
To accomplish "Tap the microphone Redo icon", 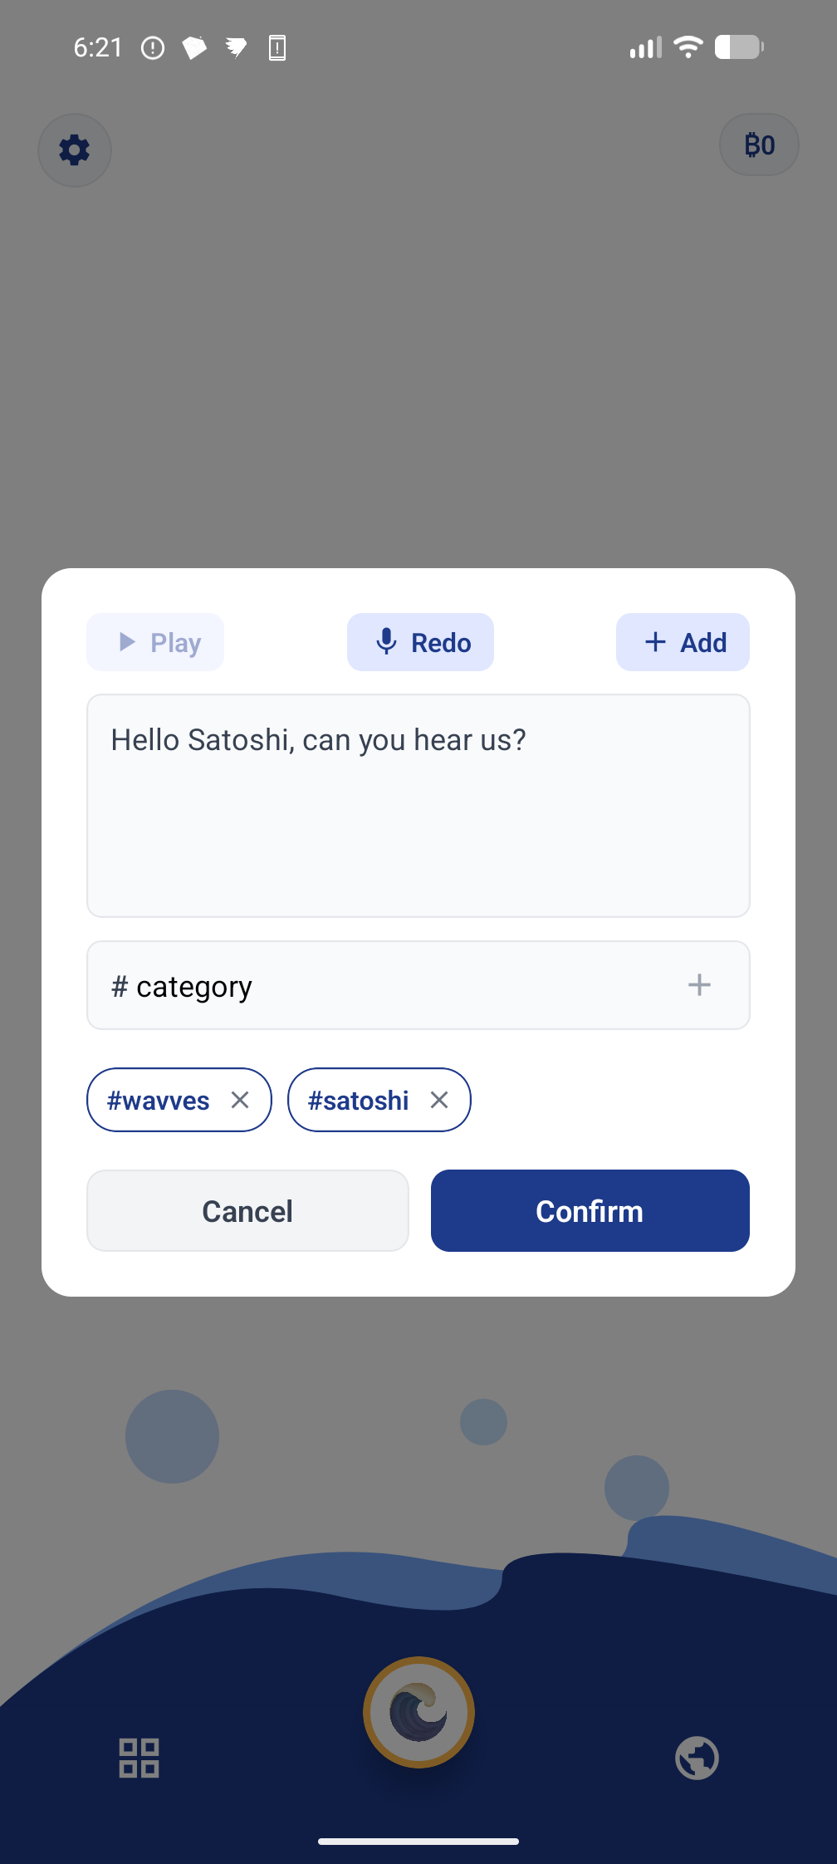I will tap(387, 642).
